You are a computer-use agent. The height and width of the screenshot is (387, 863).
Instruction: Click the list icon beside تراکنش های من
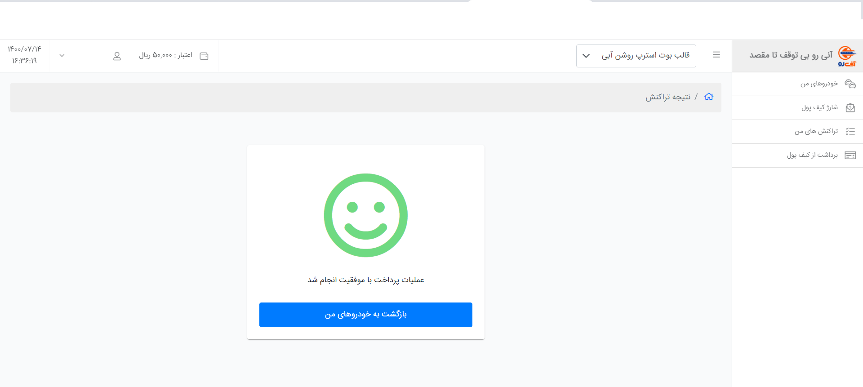[x=850, y=131]
